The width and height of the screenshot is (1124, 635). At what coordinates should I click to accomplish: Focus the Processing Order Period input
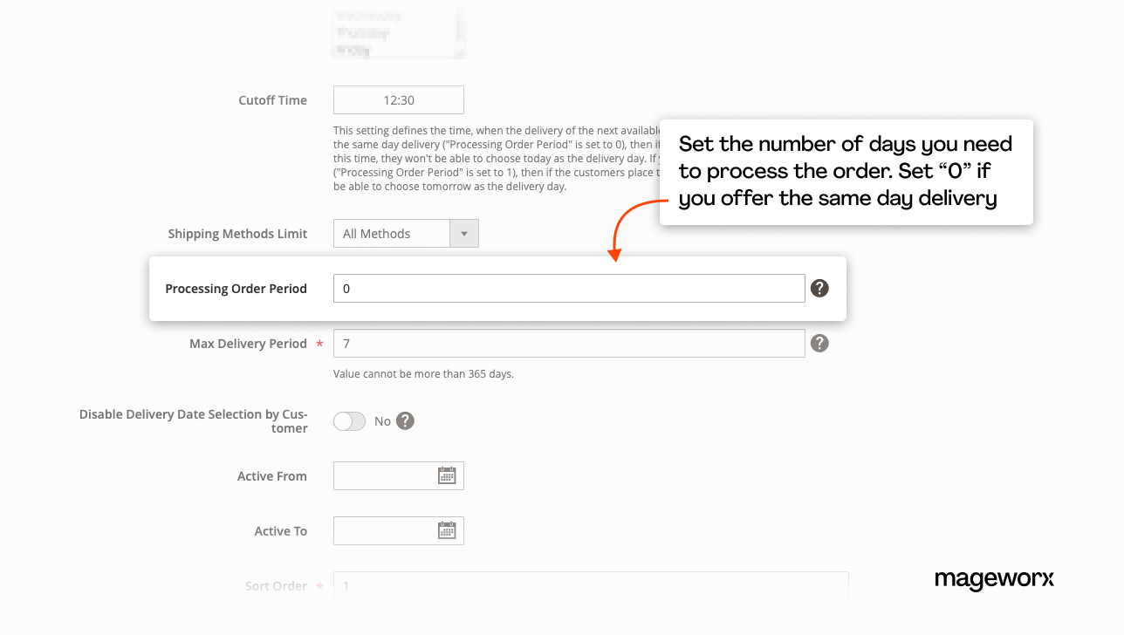pyautogui.click(x=568, y=289)
